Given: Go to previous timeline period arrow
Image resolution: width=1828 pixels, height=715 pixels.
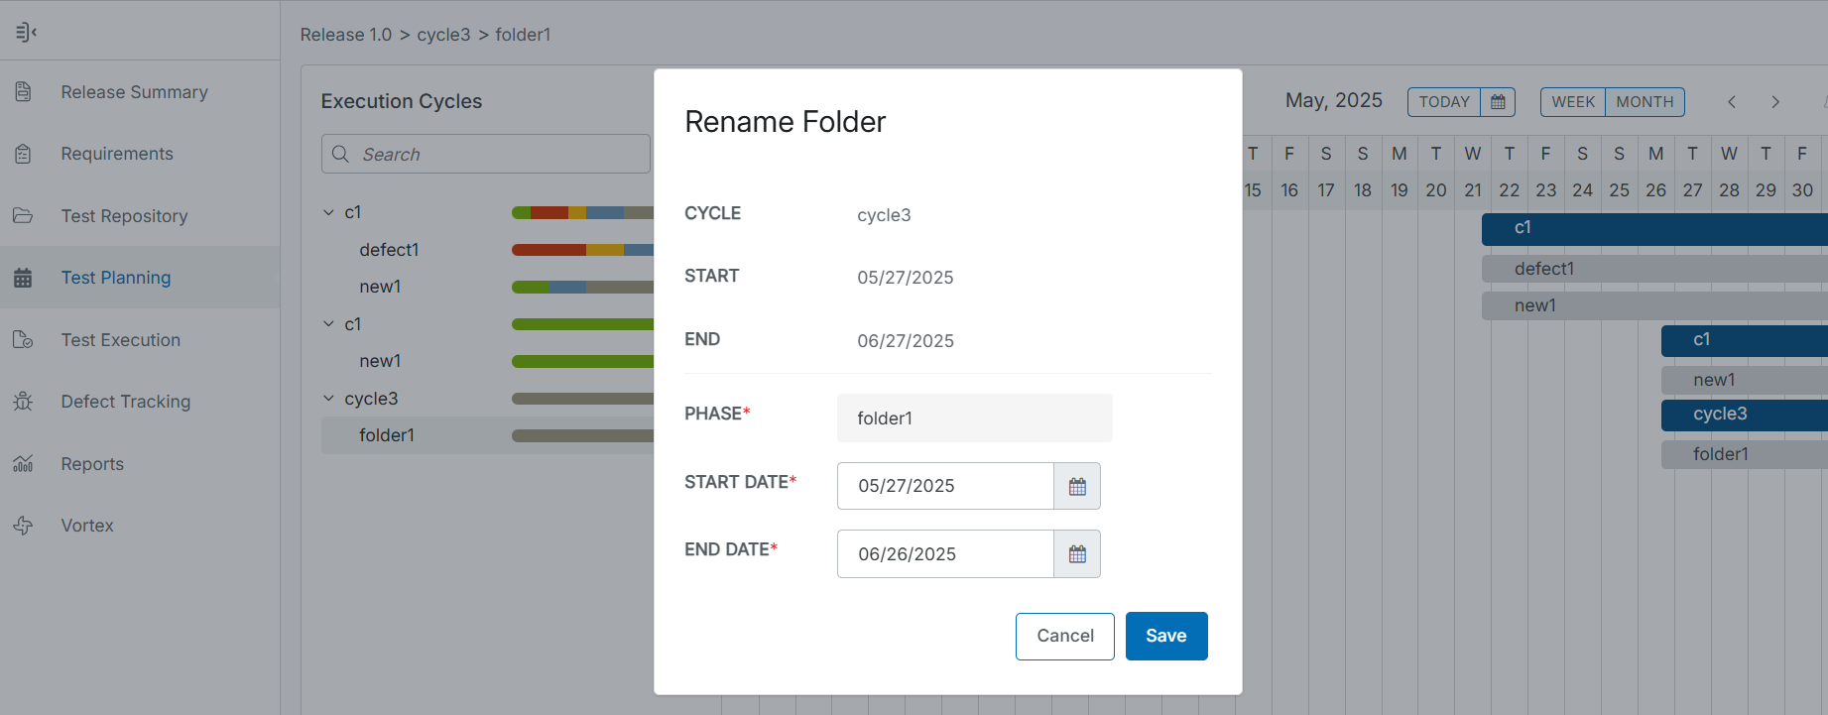Looking at the screenshot, I should pyautogui.click(x=1732, y=102).
